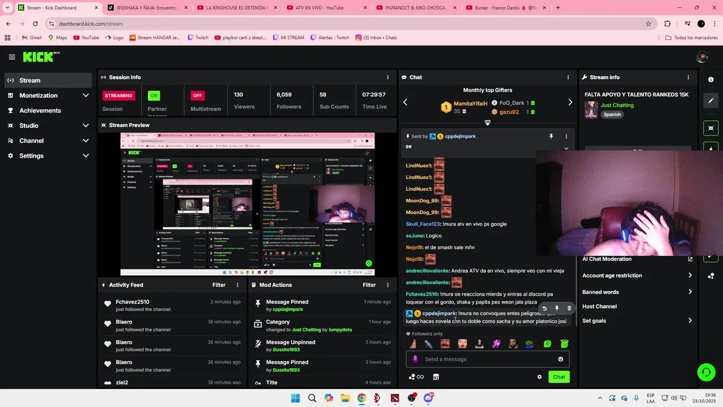Show next top gifters page

tap(570, 102)
